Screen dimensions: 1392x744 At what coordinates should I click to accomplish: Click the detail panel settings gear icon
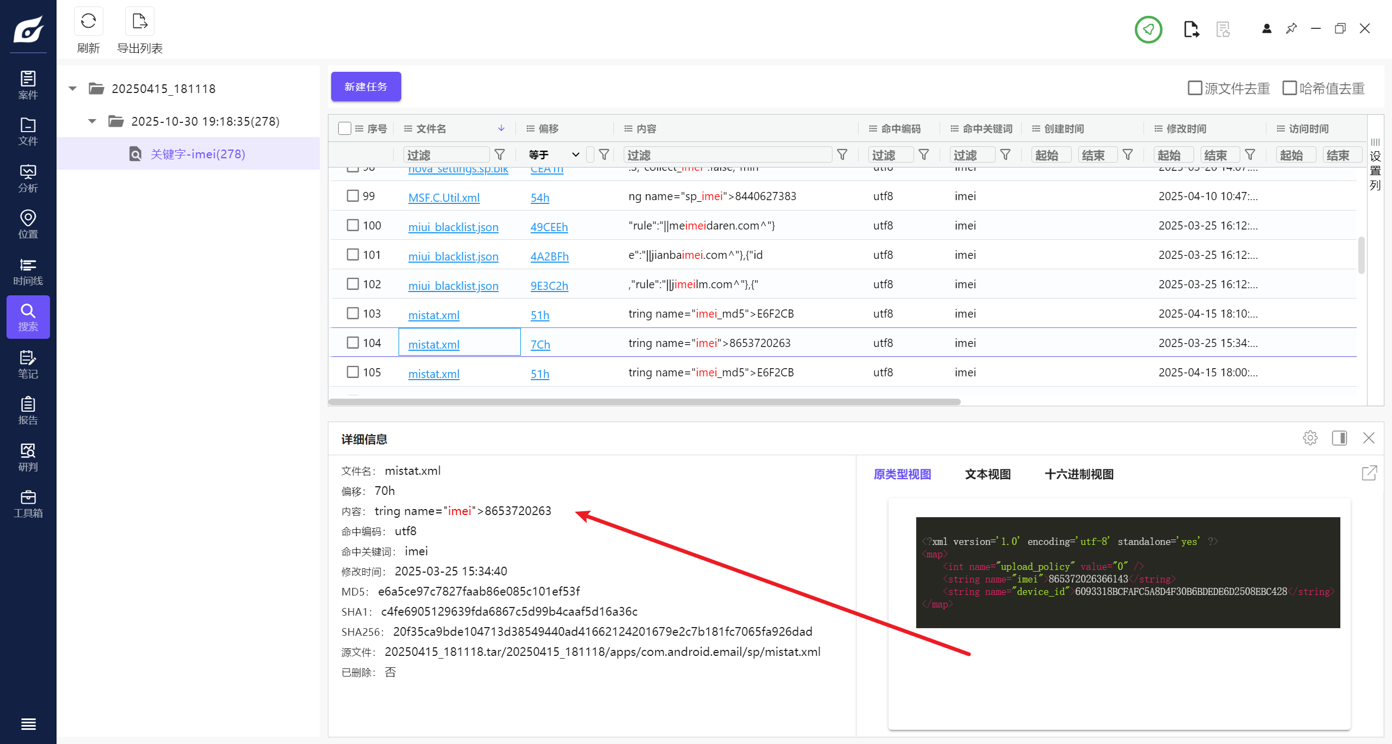(x=1310, y=438)
